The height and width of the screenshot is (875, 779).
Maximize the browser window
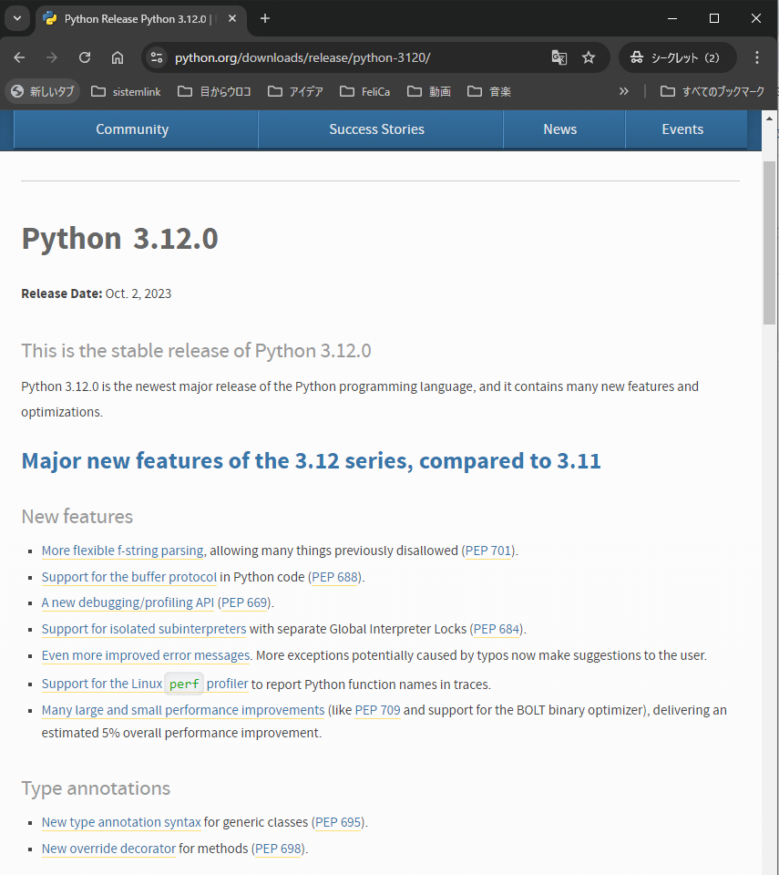[713, 18]
